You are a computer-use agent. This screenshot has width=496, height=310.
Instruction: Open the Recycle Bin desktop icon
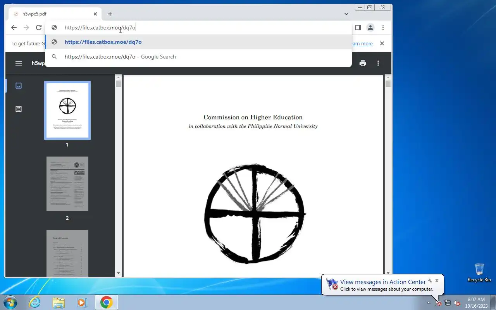479,273
